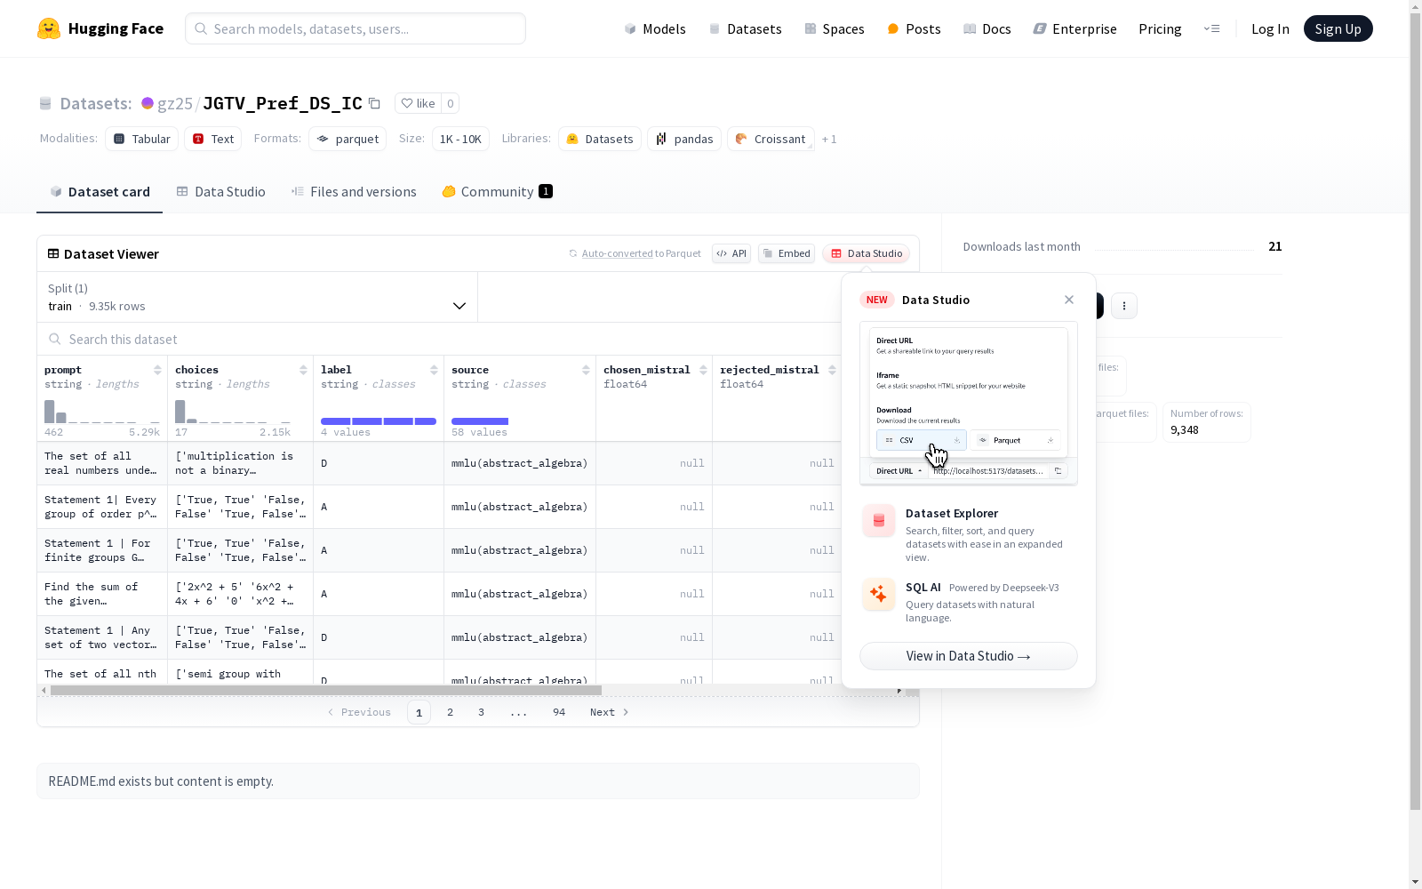This screenshot has width=1422, height=889.
Task: Click the like count number
Action: (451, 103)
